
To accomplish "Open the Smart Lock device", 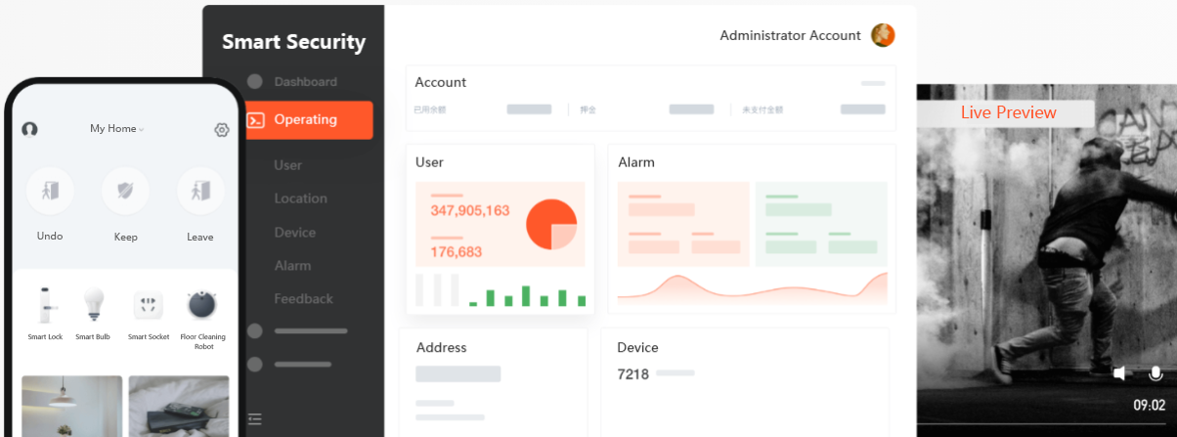I will pos(45,306).
